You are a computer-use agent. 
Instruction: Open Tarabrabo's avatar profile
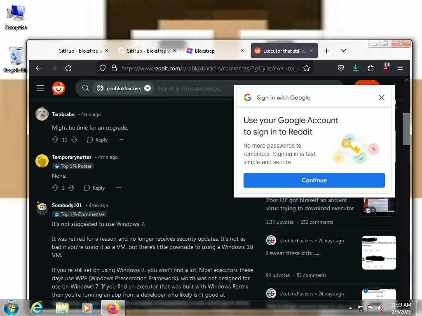[x=42, y=114]
